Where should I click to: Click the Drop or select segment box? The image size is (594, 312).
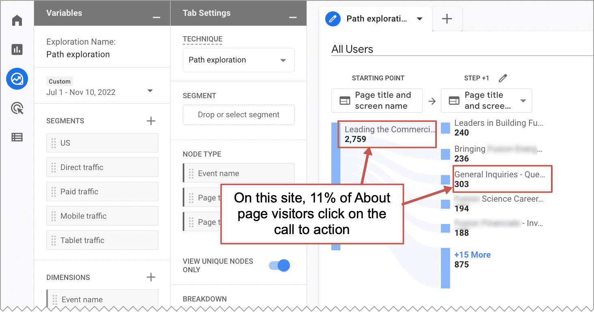click(x=239, y=115)
